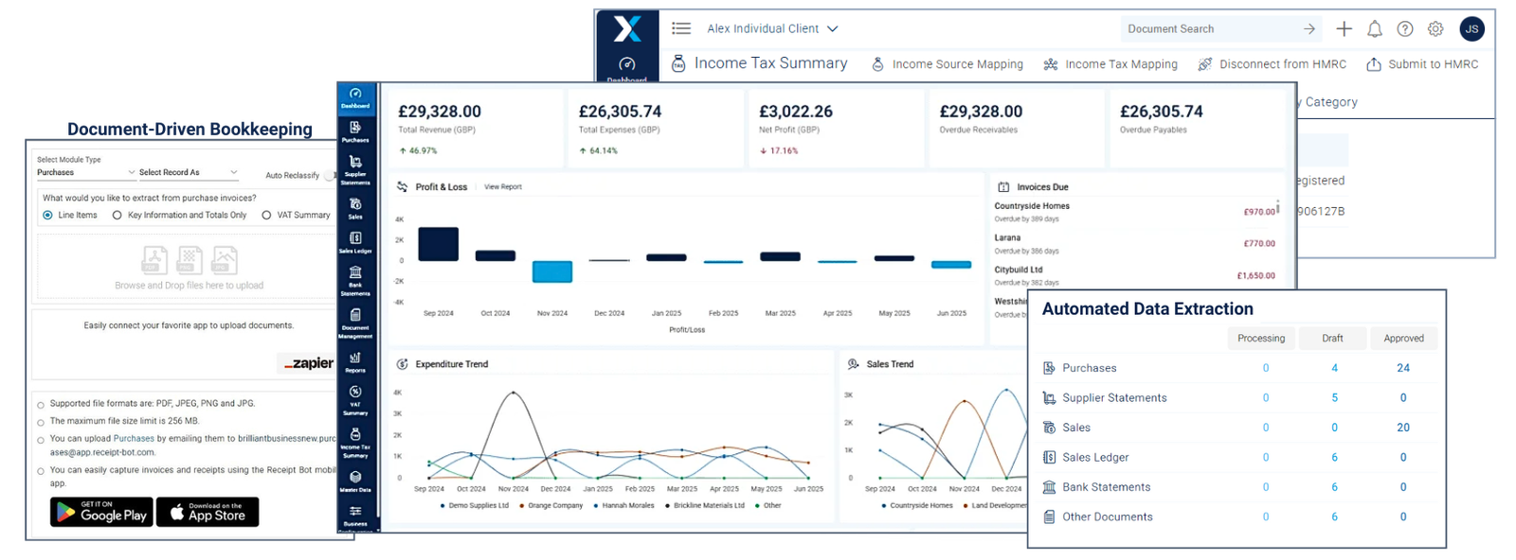Click the Zapier logo

coord(309,363)
